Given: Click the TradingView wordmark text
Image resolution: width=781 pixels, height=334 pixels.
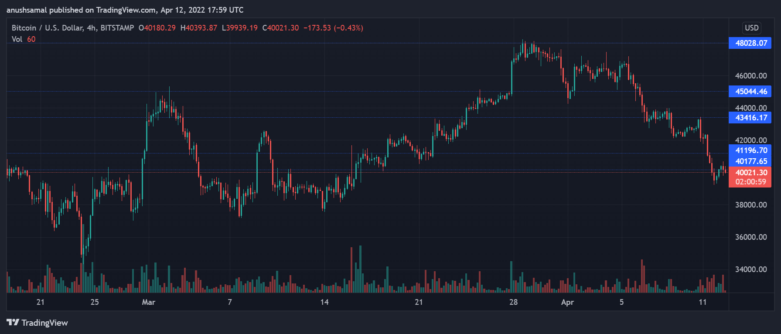Looking at the screenshot, I should (45, 323).
